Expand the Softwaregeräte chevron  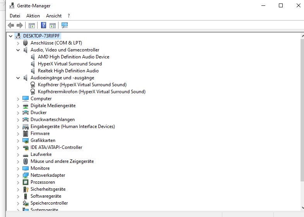(18, 196)
